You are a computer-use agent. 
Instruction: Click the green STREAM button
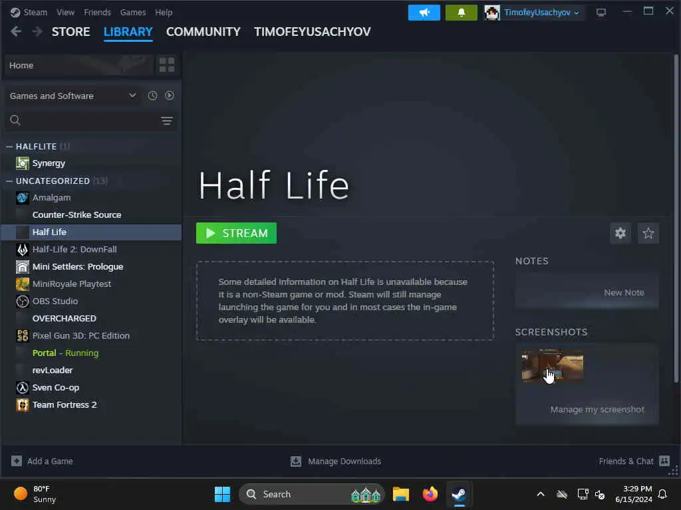point(236,233)
